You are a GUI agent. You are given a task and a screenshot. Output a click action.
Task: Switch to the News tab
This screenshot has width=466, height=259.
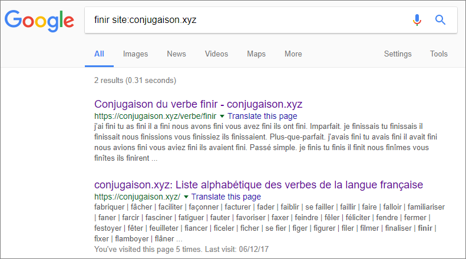coord(176,54)
